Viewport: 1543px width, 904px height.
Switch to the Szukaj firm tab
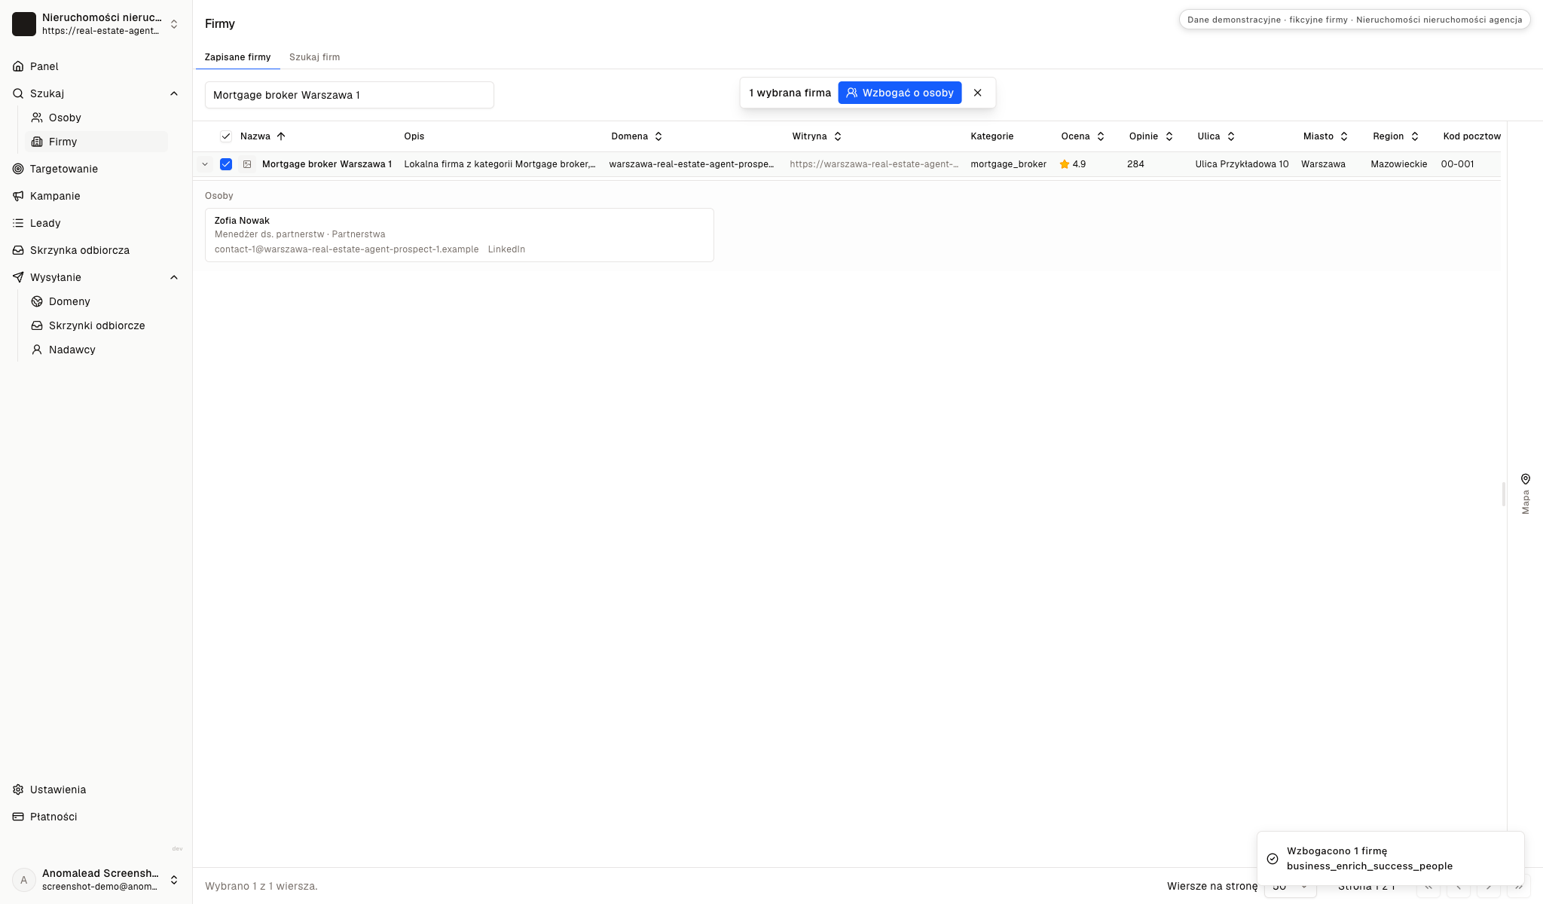click(314, 57)
